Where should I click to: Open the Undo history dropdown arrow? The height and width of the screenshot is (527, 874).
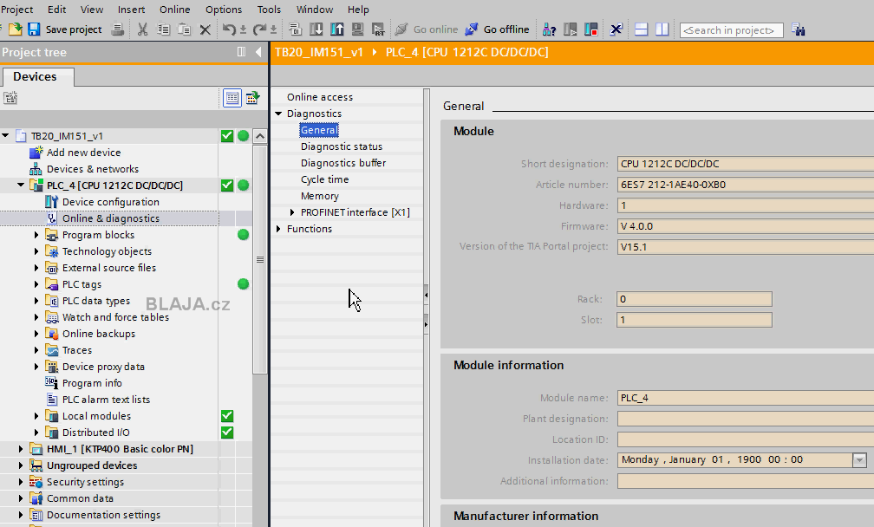pos(243,29)
